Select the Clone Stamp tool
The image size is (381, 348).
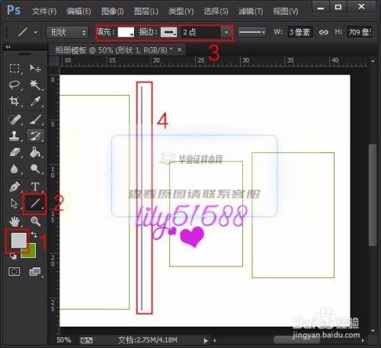(14, 136)
